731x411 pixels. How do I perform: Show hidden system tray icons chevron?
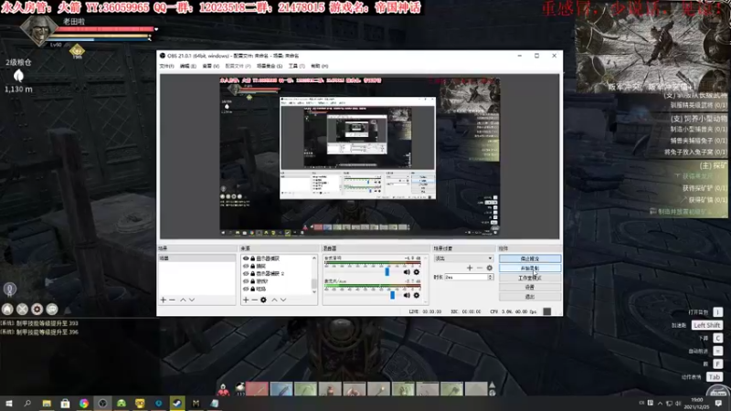[660, 403]
